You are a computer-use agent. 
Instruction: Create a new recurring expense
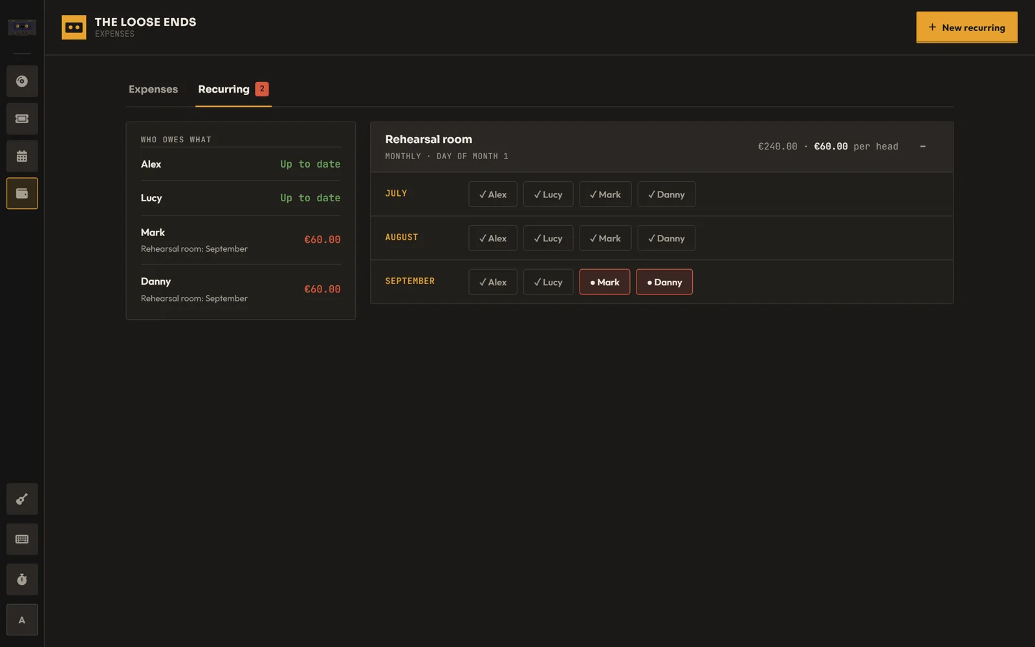click(966, 27)
